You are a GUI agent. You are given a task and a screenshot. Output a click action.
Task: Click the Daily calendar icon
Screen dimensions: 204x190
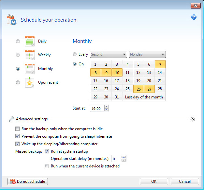[x=30, y=41]
